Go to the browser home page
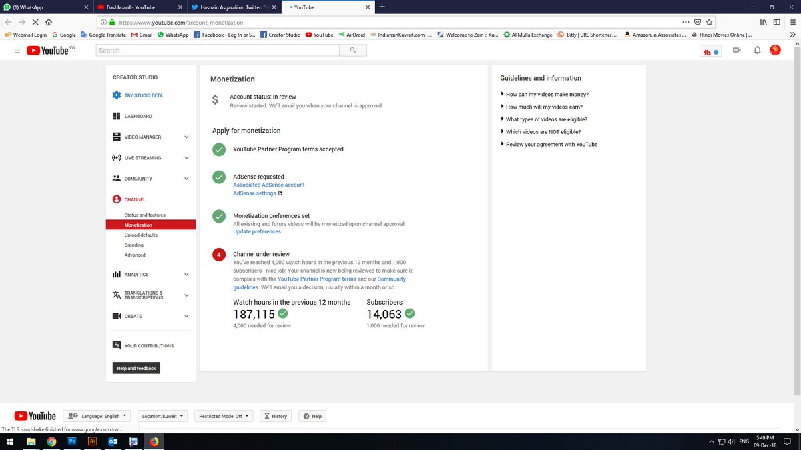The width and height of the screenshot is (801, 450). (x=49, y=21)
